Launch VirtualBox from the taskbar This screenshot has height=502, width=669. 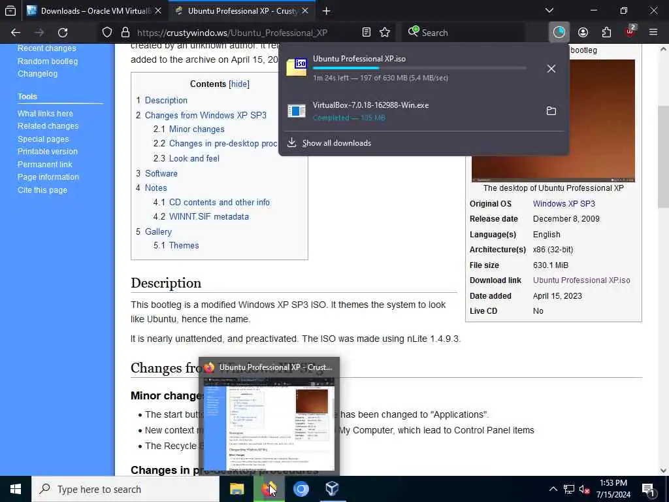[333, 489]
